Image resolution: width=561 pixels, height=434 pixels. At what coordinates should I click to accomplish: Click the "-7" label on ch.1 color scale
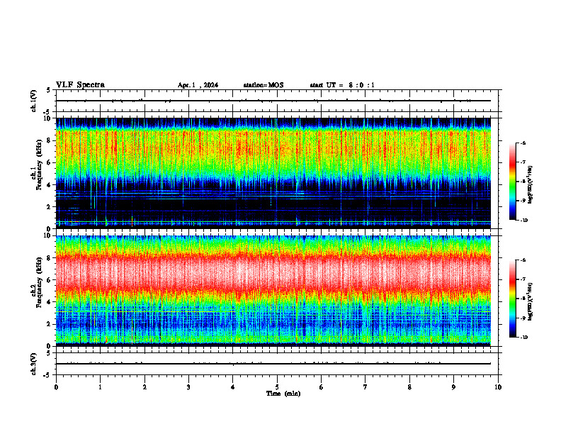(x=523, y=162)
